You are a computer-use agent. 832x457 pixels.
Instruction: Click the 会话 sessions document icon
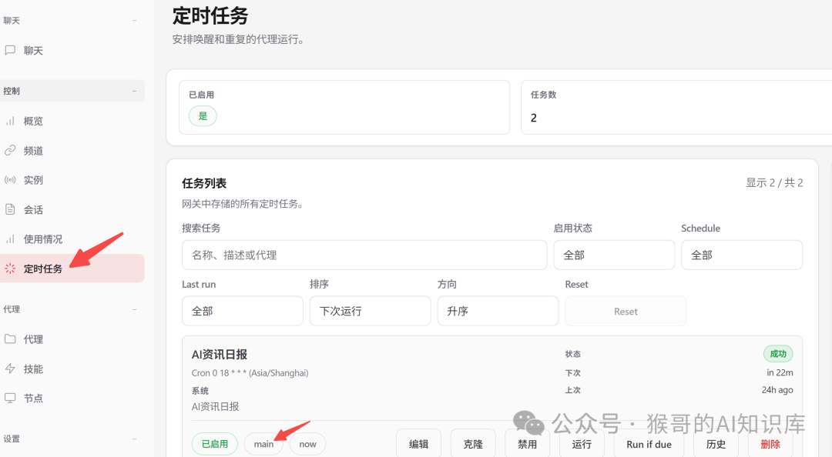point(11,208)
